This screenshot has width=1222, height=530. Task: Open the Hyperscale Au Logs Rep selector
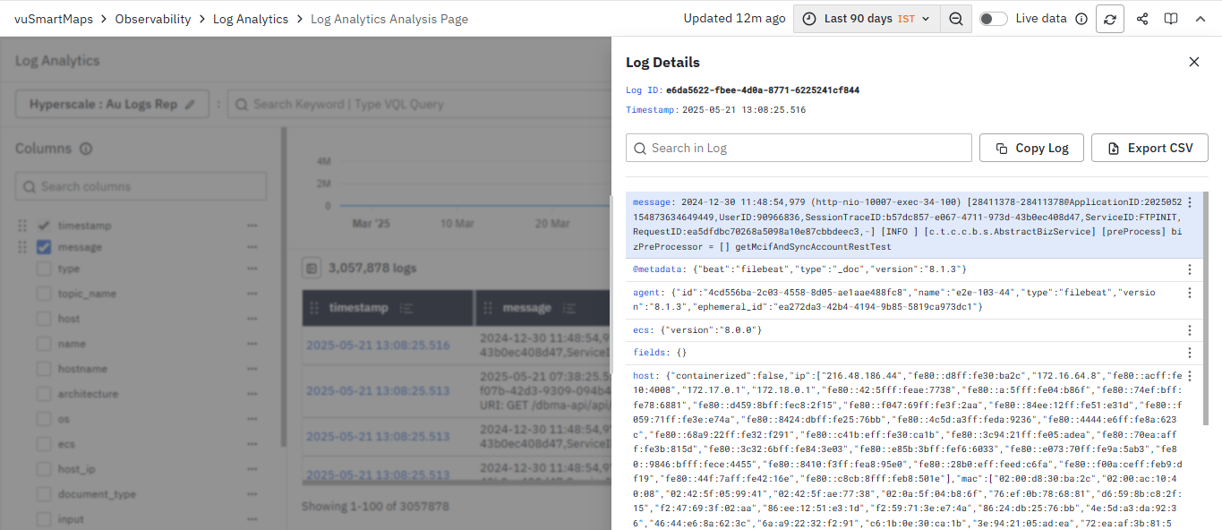click(x=112, y=104)
